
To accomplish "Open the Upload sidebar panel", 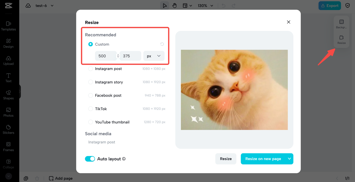I will tap(8, 60).
